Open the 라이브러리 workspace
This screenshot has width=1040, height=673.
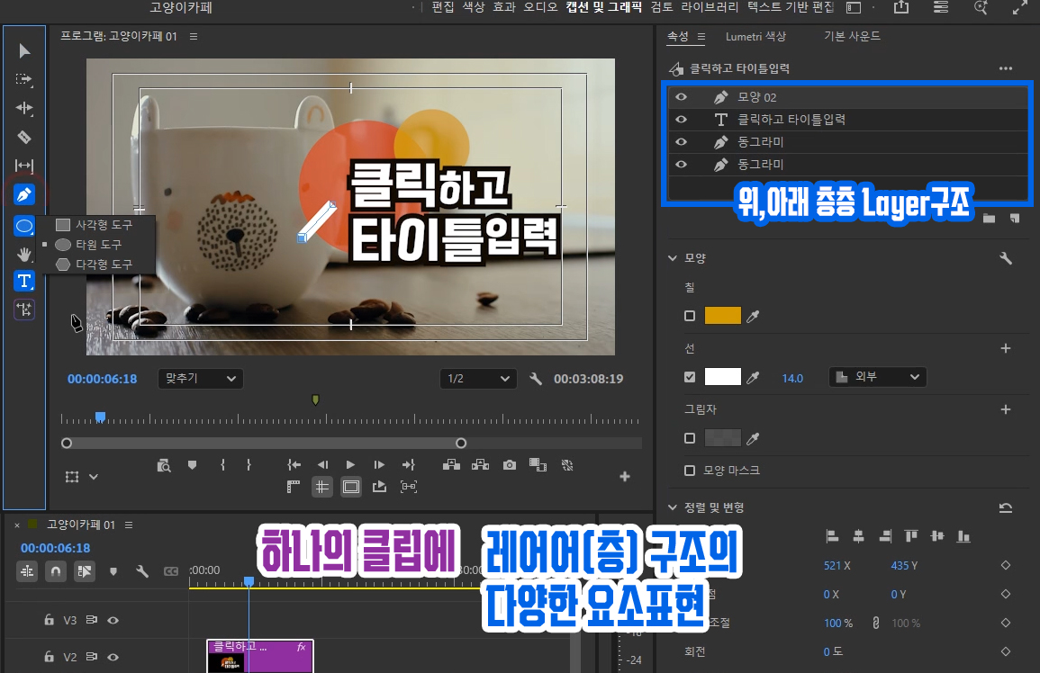[710, 7]
